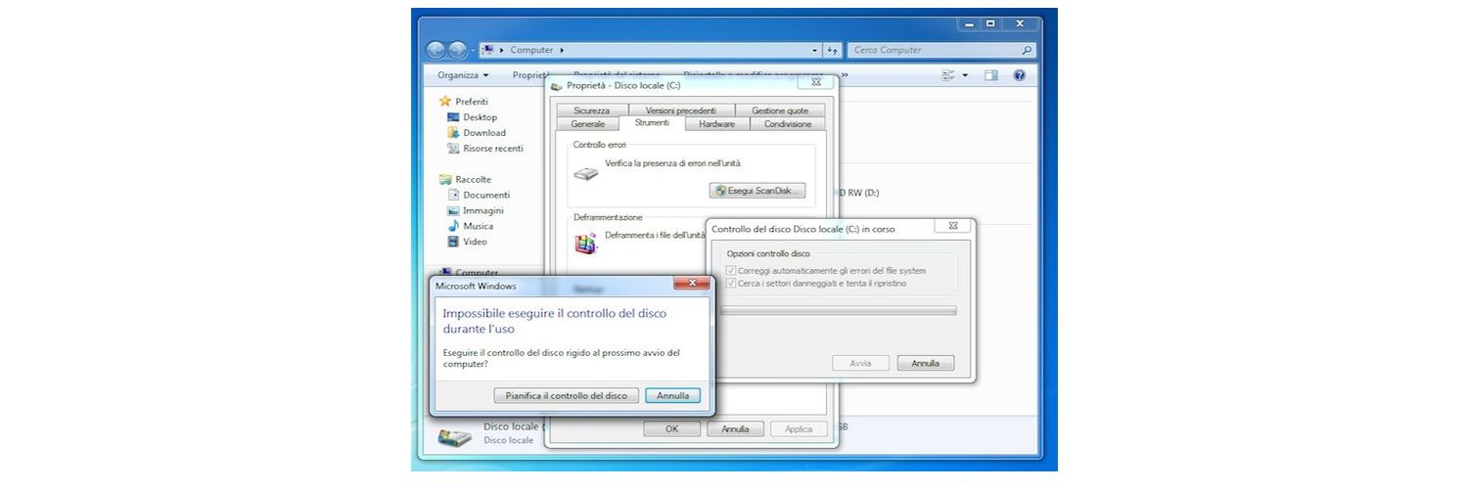The image size is (1468, 490).
Task: Open Explorer help question mark icon
Action: click(x=1019, y=75)
